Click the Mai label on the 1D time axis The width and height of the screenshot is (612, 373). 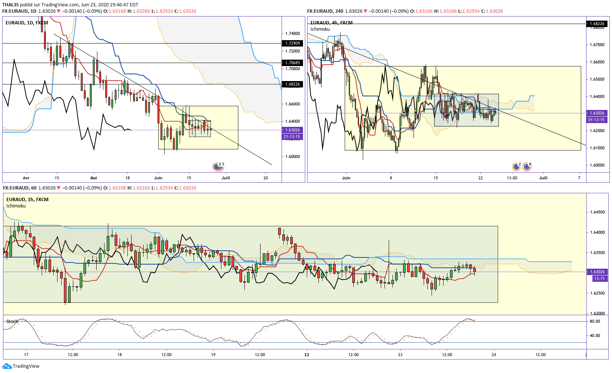pos(94,178)
